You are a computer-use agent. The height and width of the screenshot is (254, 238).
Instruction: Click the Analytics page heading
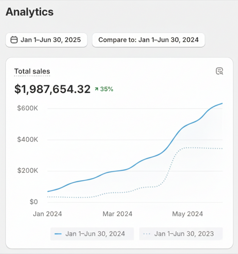click(x=29, y=12)
